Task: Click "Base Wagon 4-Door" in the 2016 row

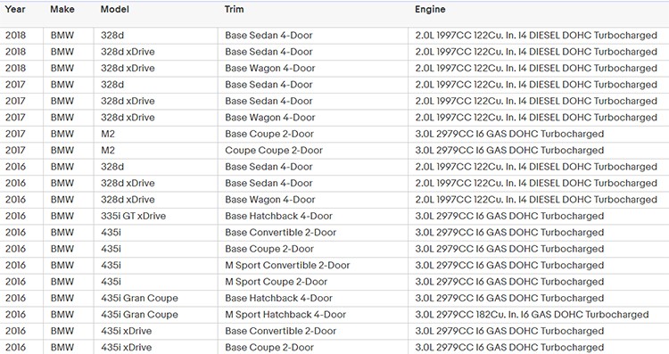Action: 270,200
